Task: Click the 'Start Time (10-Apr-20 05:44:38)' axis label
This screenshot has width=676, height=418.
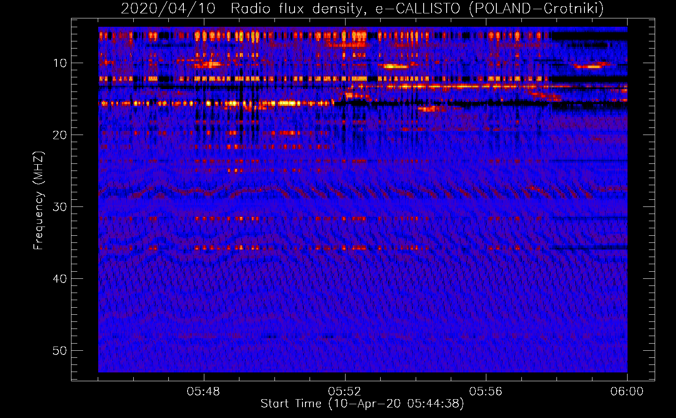Action: click(x=362, y=404)
